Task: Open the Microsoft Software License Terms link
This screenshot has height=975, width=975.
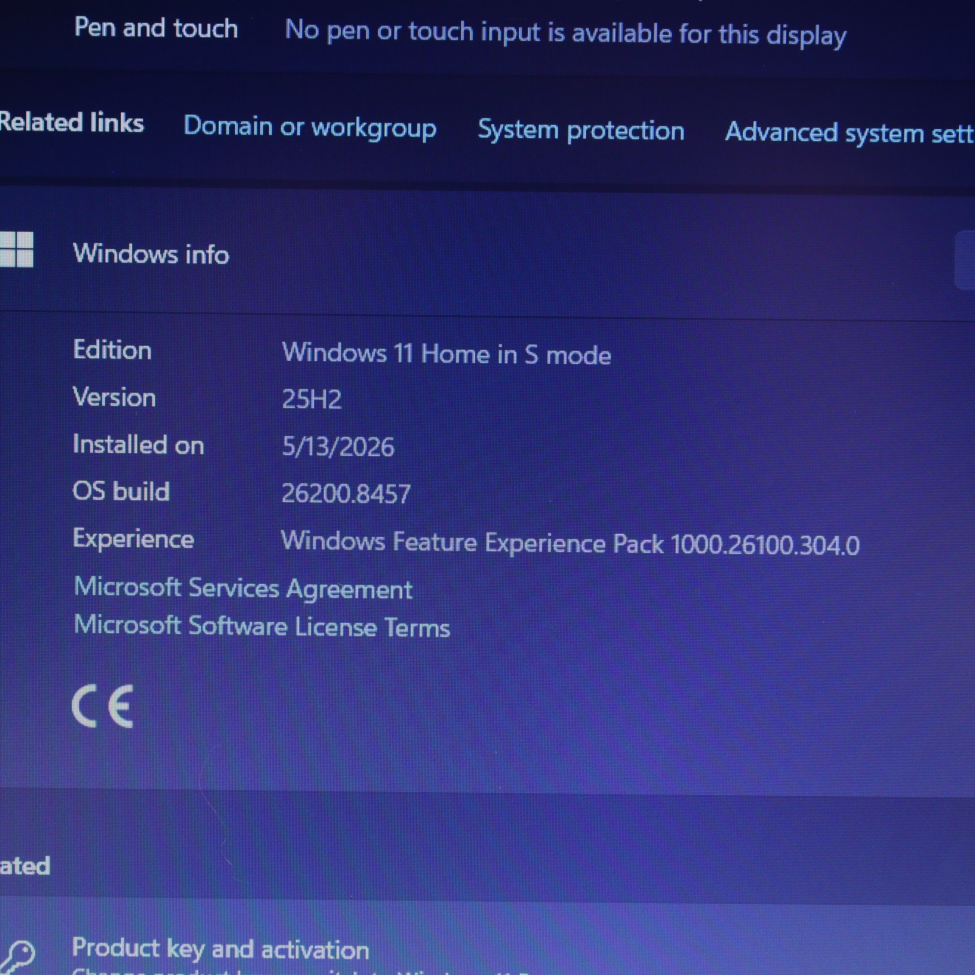Action: coord(262,626)
